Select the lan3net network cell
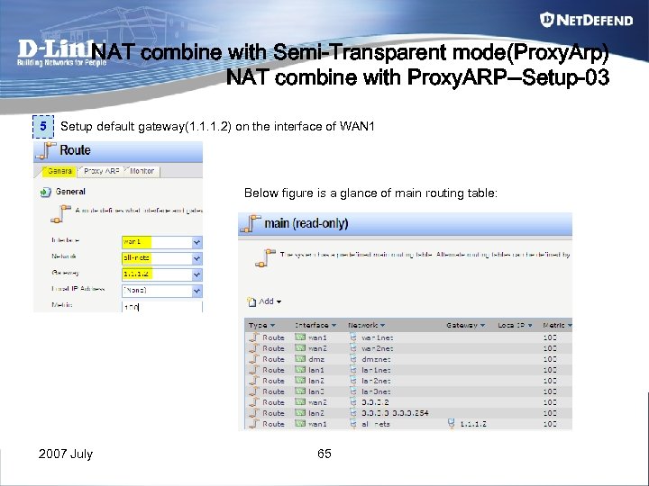This screenshot has height=486, width=649. tap(376, 391)
